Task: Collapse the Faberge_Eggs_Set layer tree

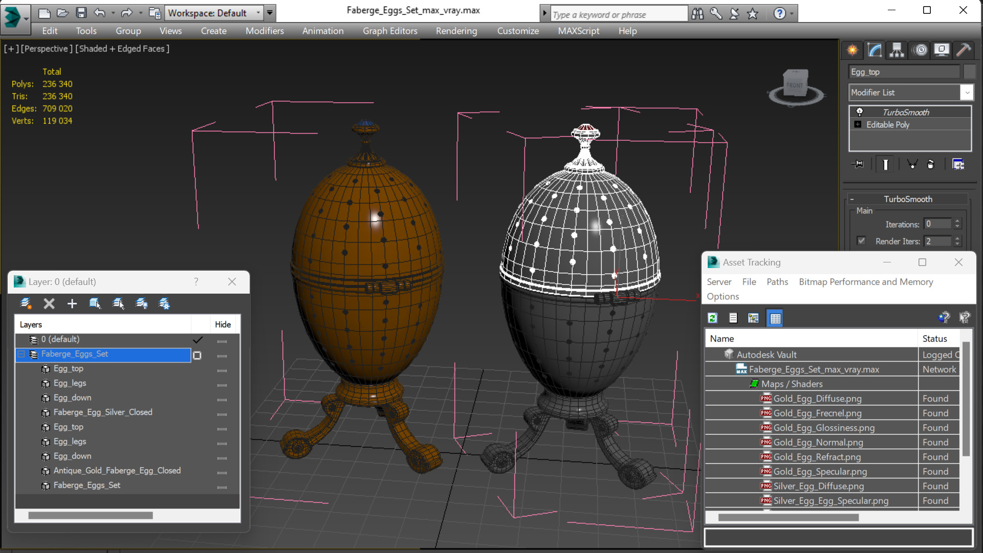Action: pyautogui.click(x=21, y=354)
